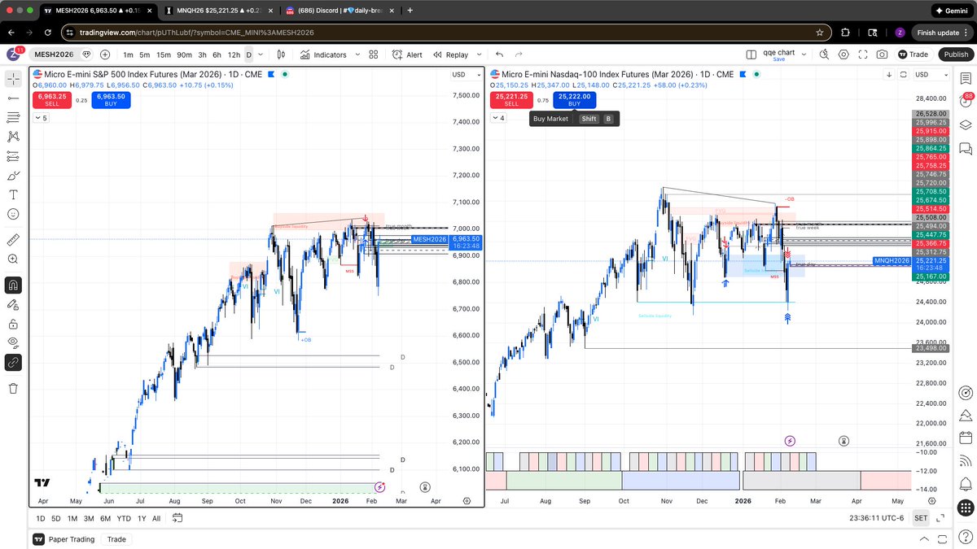Screen dimensions: 977x549
Task: Open the Indicators dialog
Action: click(322, 54)
